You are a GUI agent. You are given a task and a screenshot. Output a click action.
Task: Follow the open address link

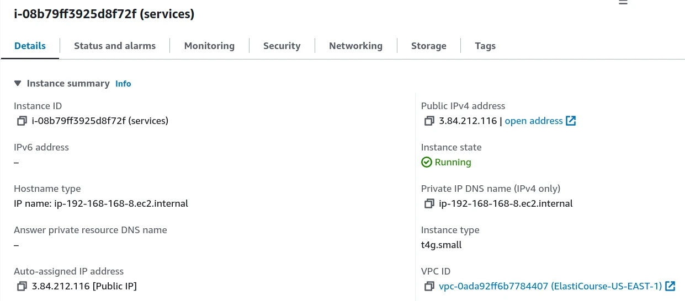coord(534,121)
